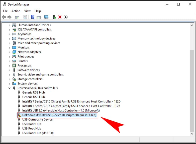Open the Action menu
196x144 pixels.
[16, 11]
